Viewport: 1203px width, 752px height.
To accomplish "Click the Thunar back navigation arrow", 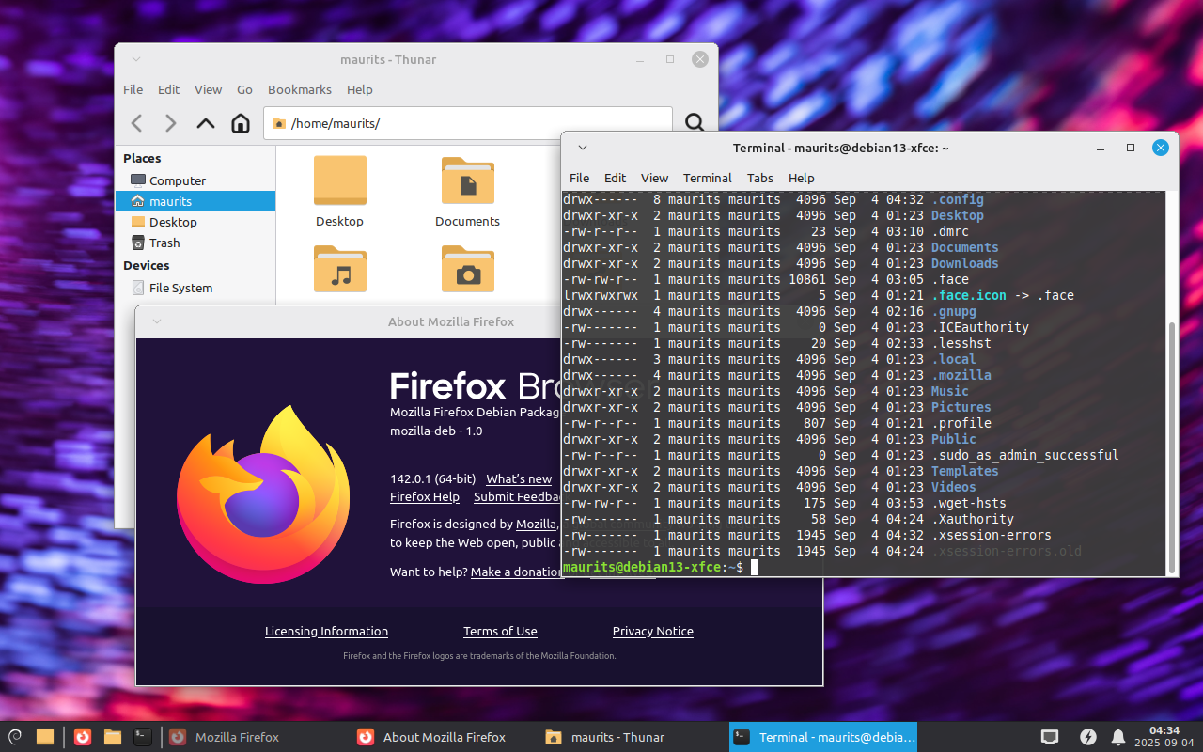I will 137,123.
